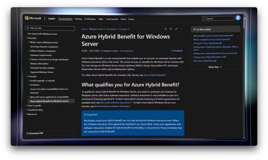The image size is (268, 160).
Task: Open the Microsoft Software Assurance link
Action: tap(116, 103)
